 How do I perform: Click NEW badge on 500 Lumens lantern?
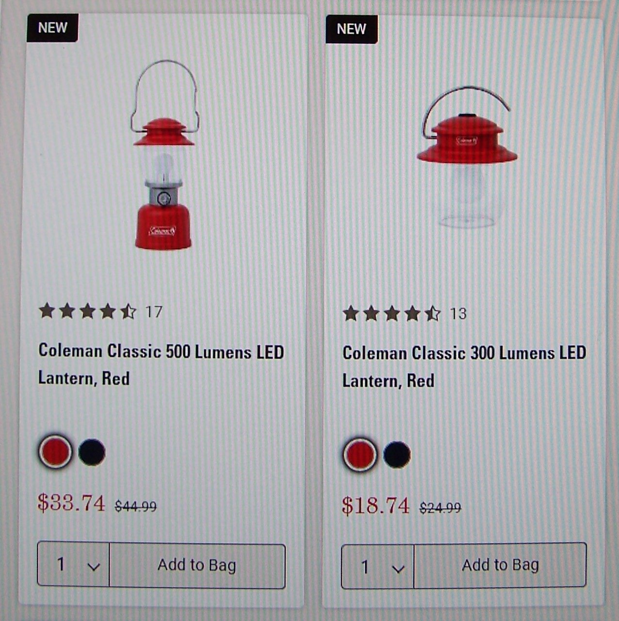tap(52, 28)
